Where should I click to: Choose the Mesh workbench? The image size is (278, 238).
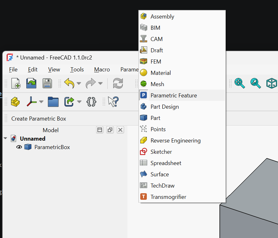pos(182,84)
